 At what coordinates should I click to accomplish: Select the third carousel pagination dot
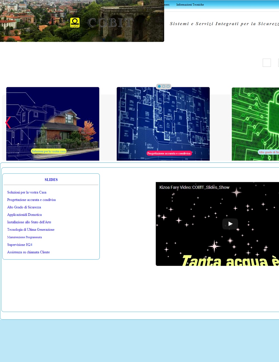click(x=168, y=86)
